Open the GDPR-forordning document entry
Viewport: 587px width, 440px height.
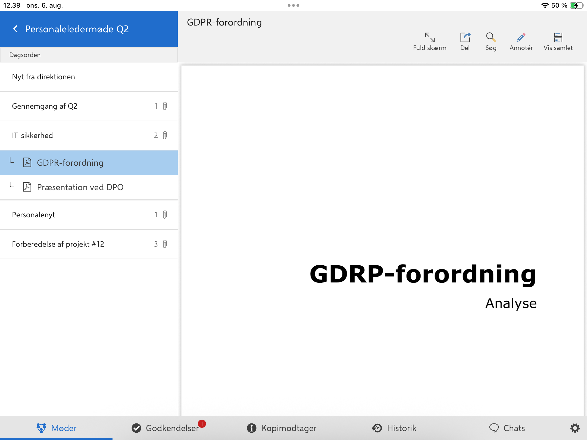(x=70, y=163)
